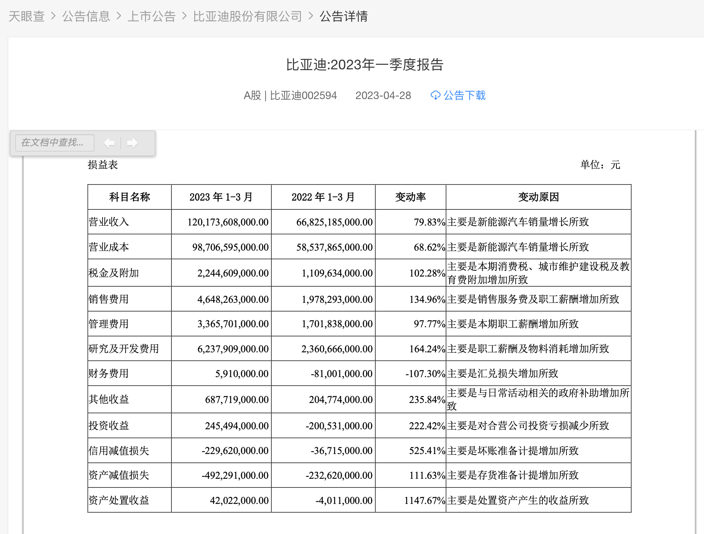Image resolution: width=704 pixels, height=534 pixels.
Task: Click reason 主要是汇兑损失增加所致
Action: (503, 374)
